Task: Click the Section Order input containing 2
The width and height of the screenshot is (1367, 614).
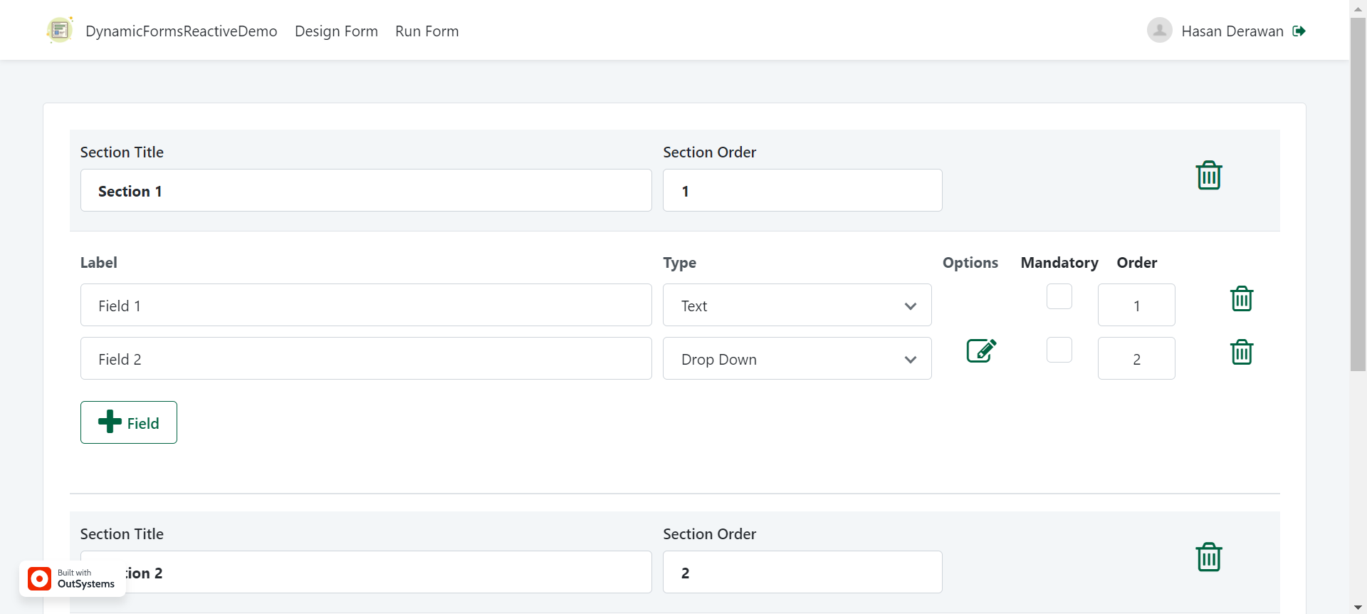Action: [802, 572]
